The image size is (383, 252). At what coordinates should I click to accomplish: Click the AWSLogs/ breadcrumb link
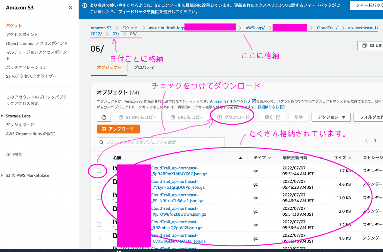coord(255,28)
